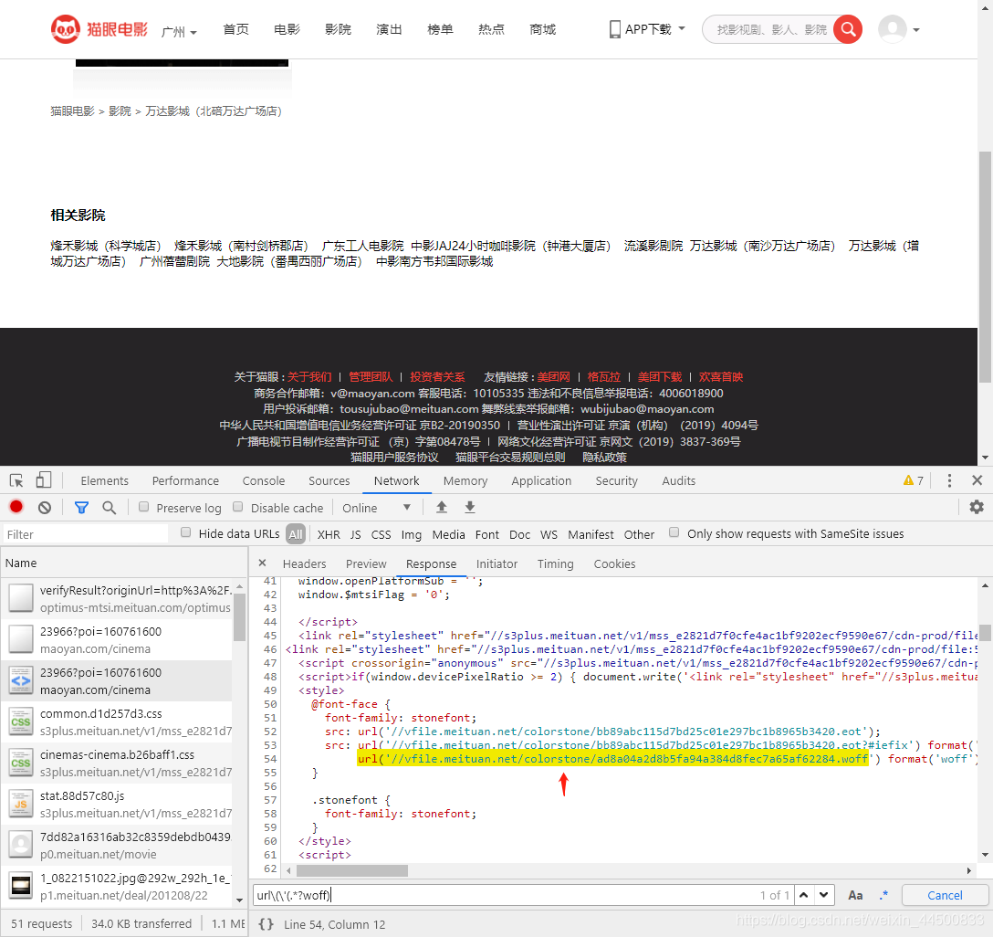
Task: Click the red search magnifier button
Action: [x=847, y=29]
